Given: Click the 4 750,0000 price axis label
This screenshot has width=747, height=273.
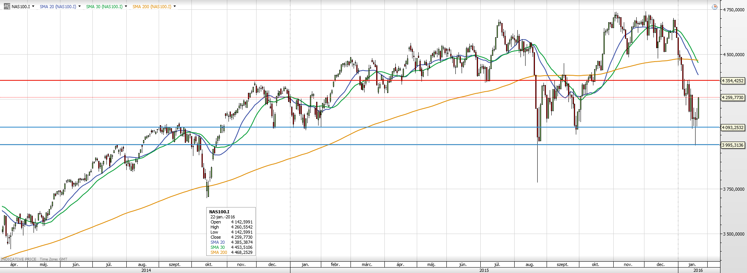Looking at the screenshot, I should click(734, 10).
